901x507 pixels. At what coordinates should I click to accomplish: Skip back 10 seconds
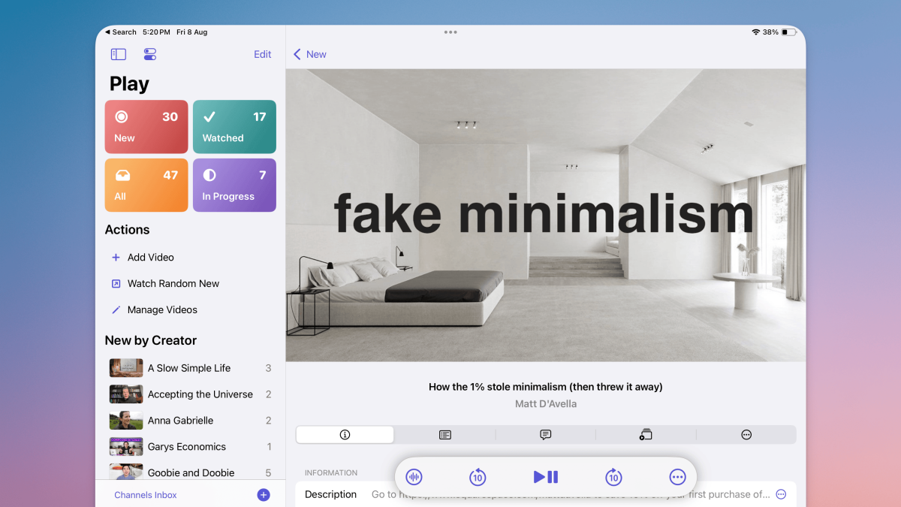click(478, 477)
